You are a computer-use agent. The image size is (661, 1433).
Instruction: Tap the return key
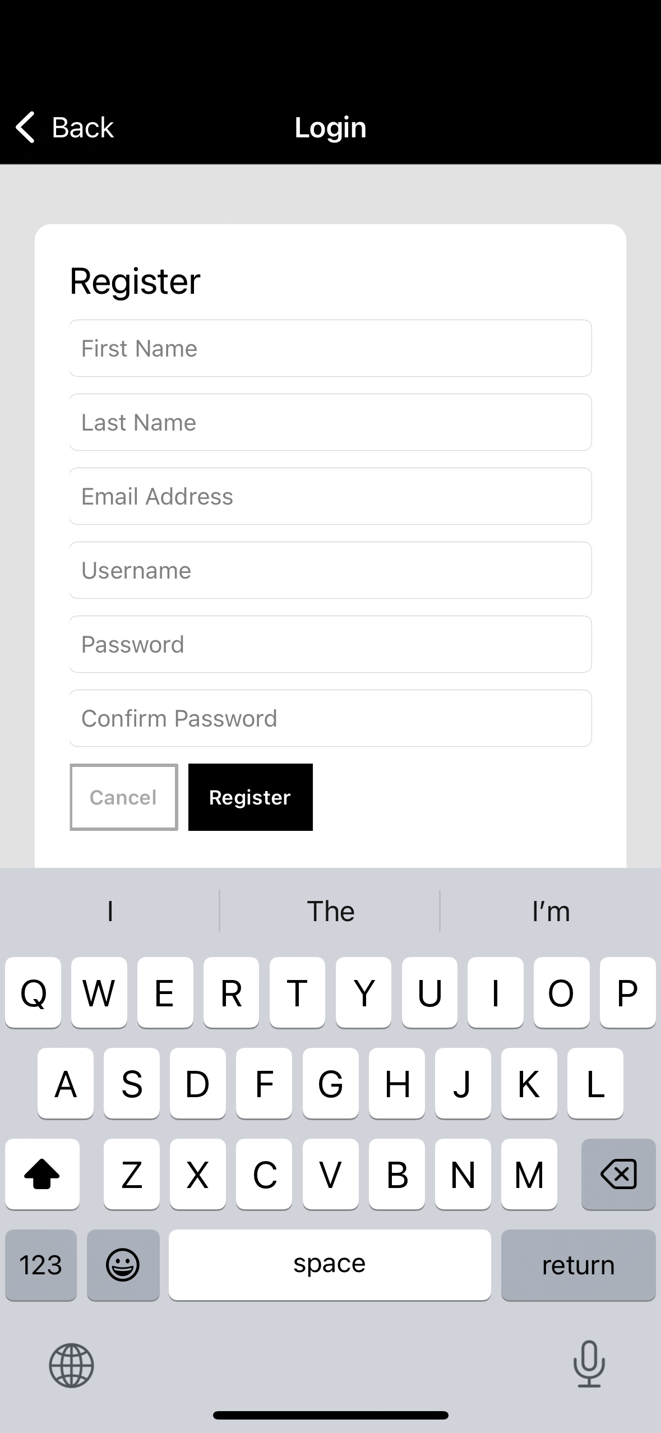pos(578,1265)
